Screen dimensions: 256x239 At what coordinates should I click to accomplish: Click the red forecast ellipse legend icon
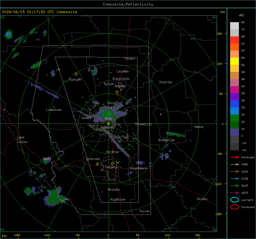pyautogui.click(x=234, y=207)
